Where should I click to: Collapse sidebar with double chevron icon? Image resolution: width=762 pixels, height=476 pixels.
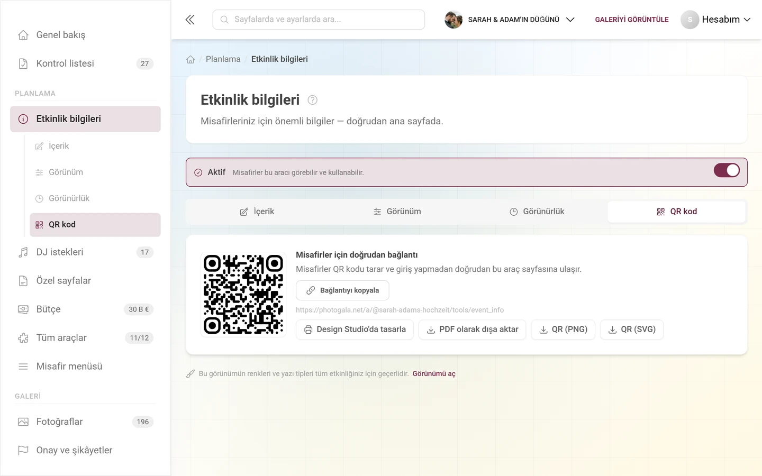coord(190,20)
